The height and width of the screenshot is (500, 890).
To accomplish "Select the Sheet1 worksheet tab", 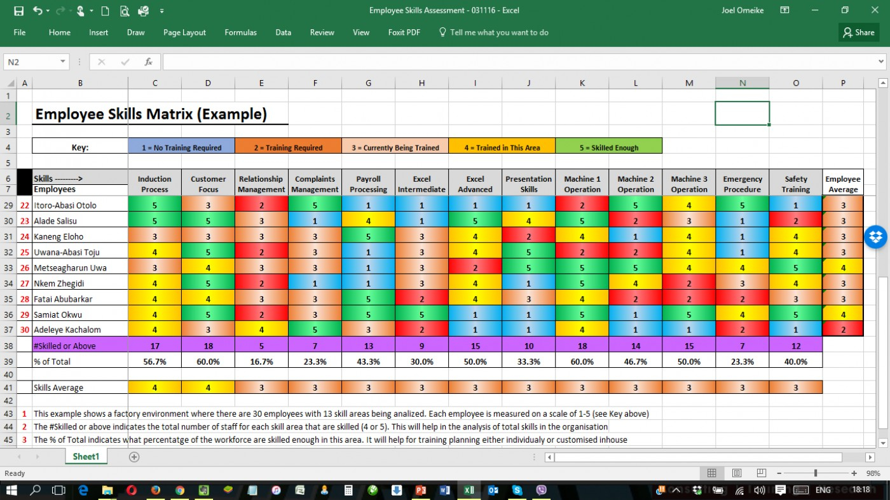I will (x=86, y=457).
